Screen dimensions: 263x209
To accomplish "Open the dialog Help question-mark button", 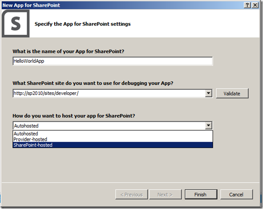I will click(x=247, y=5).
